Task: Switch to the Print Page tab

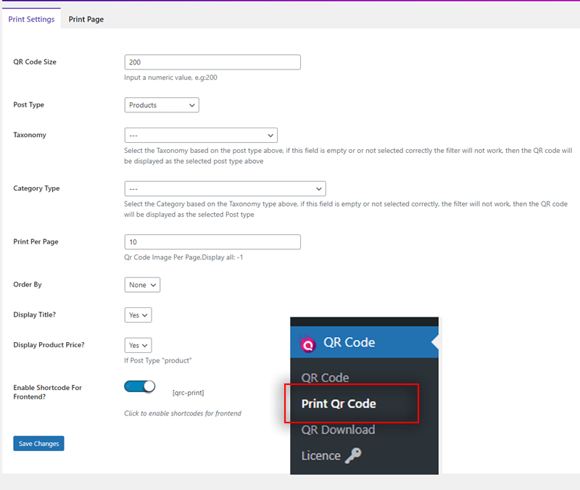Action: [x=86, y=19]
